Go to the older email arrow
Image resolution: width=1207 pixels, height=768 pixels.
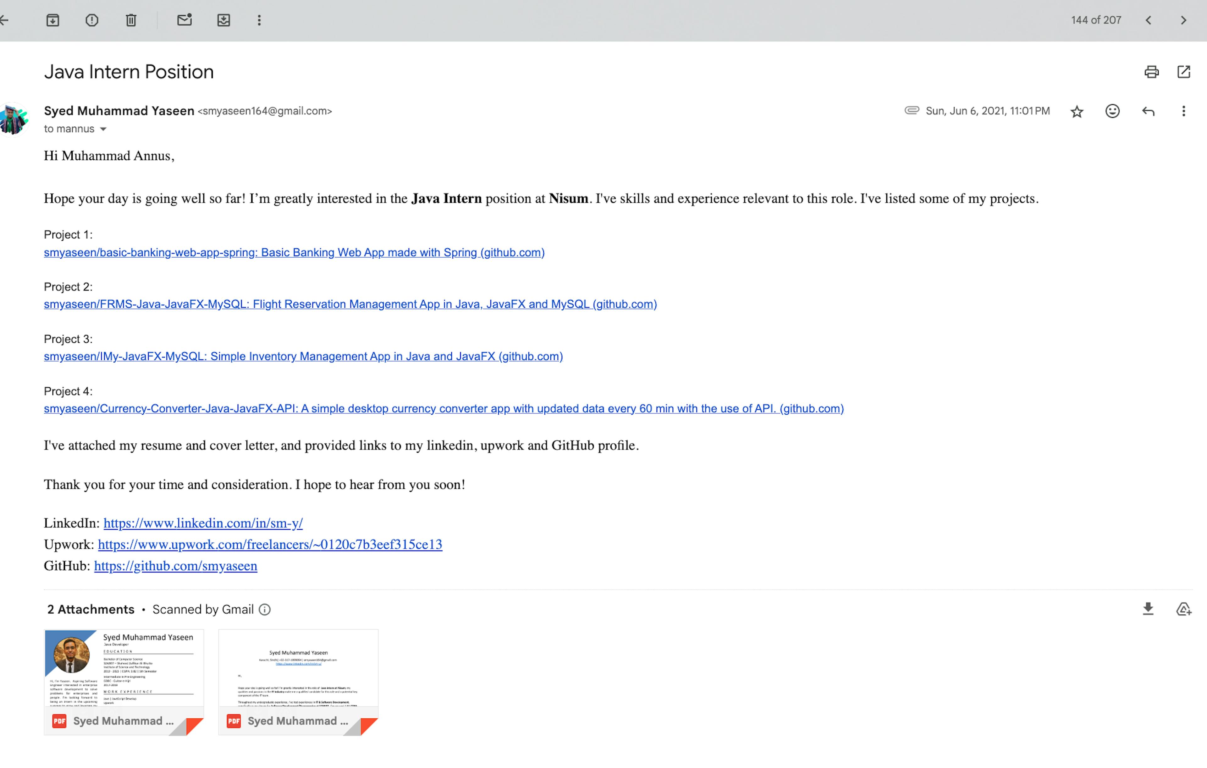(x=1184, y=20)
